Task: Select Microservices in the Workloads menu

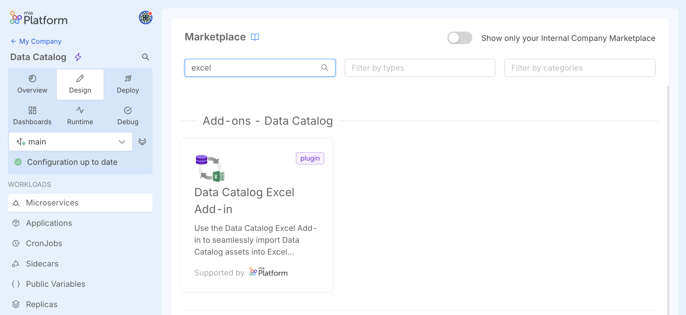Action: point(52,203)
